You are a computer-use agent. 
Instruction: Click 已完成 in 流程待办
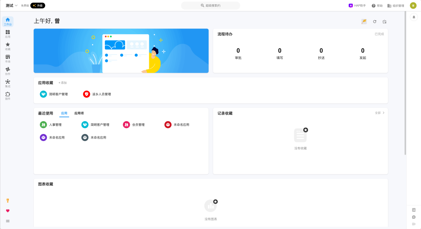[x=379, y=34]
